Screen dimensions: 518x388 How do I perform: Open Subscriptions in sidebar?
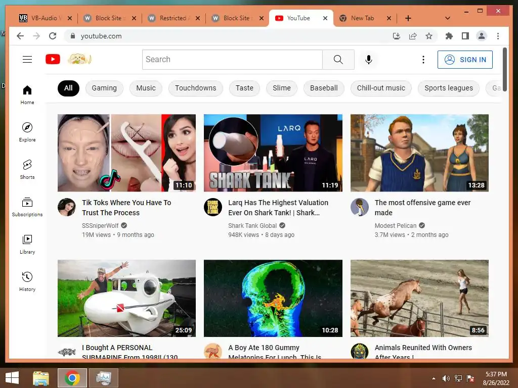tap(27, 207)
